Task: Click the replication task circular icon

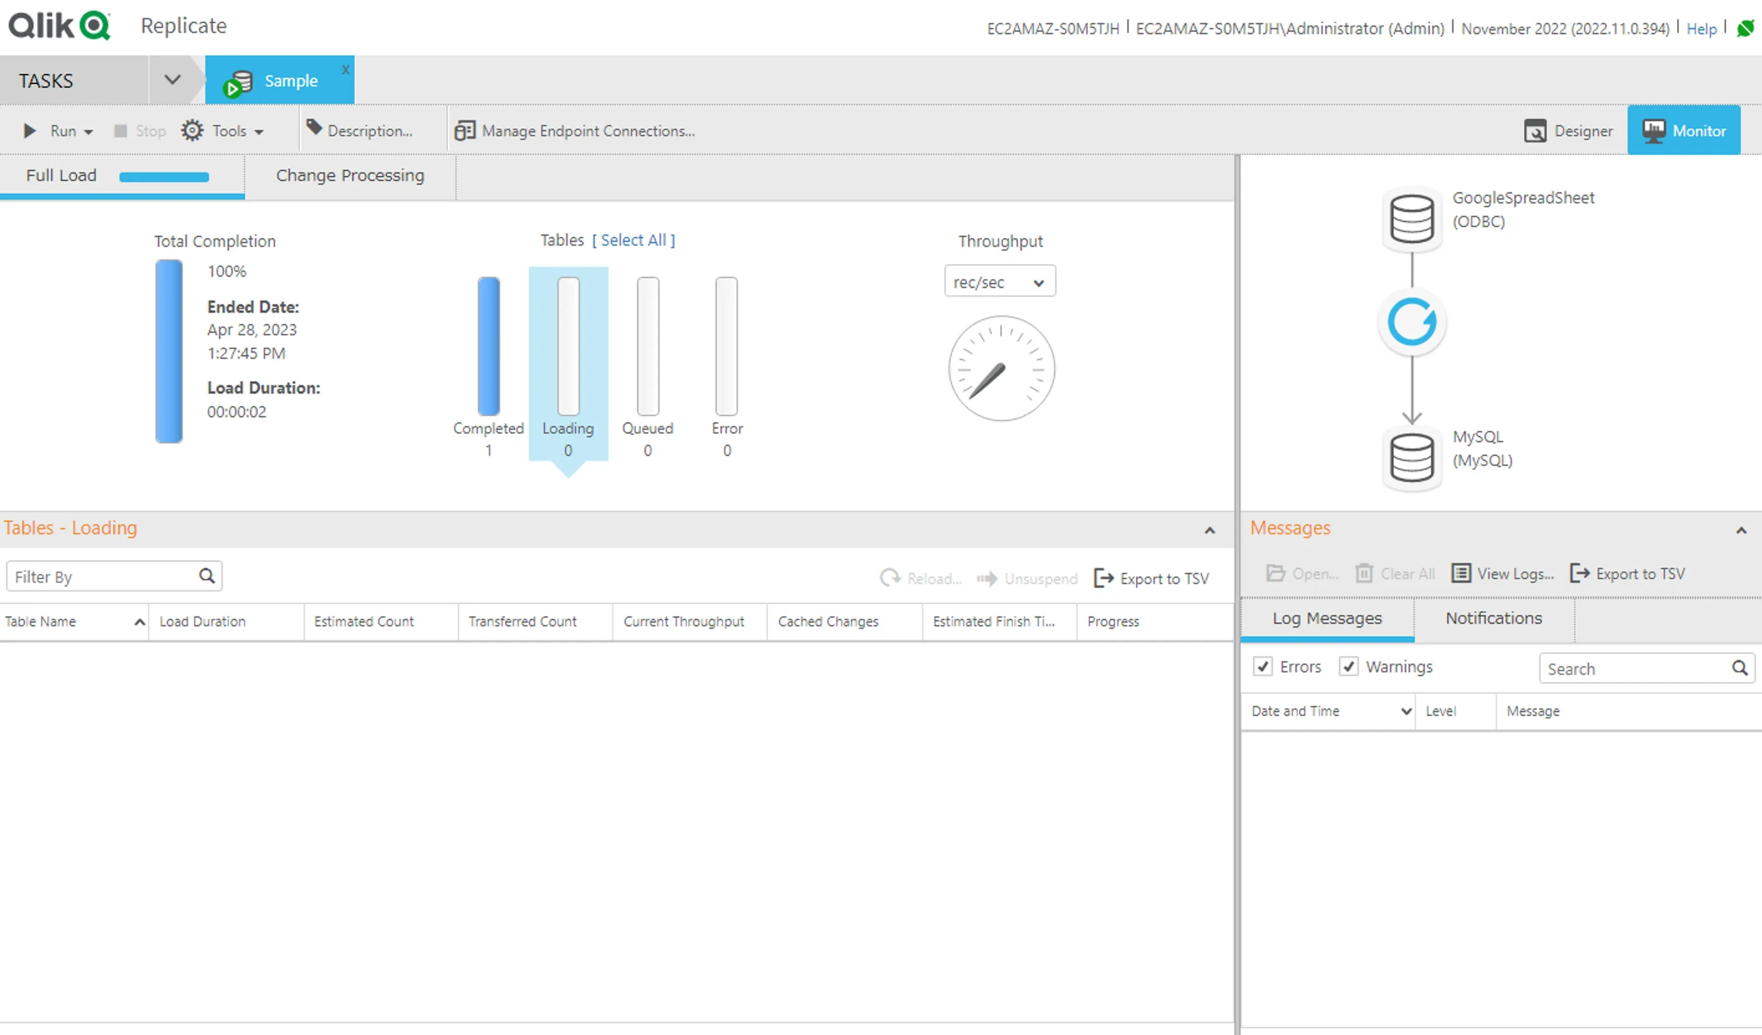Action: [x=1412, y=322]
